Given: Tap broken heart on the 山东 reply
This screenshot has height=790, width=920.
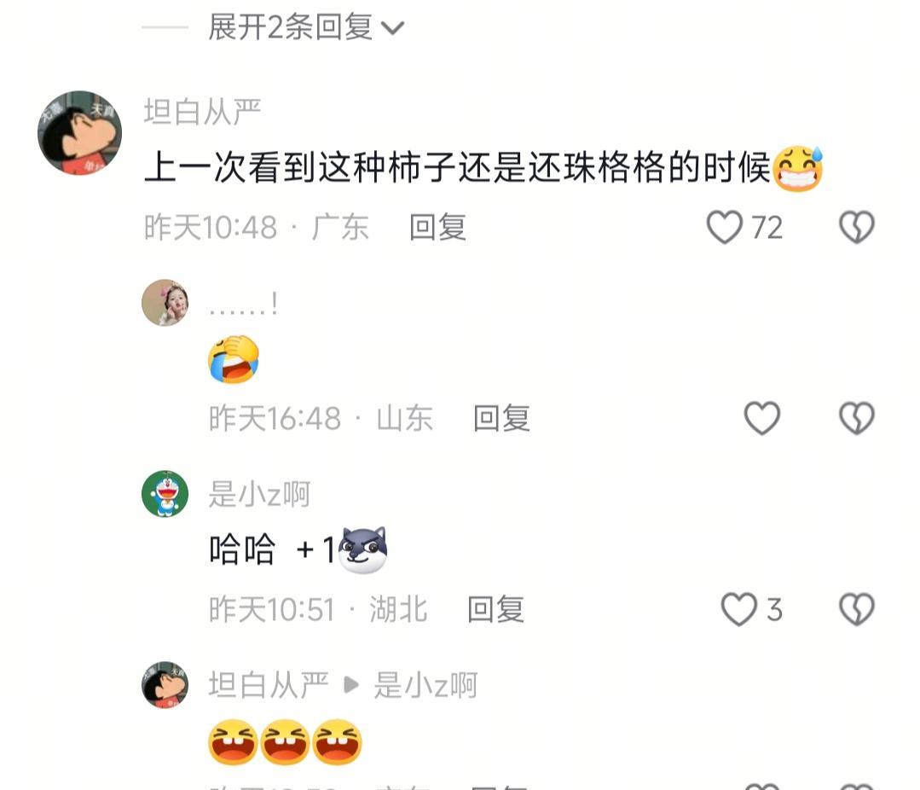Looking at the screenshot, I should [x=857, y=418].
